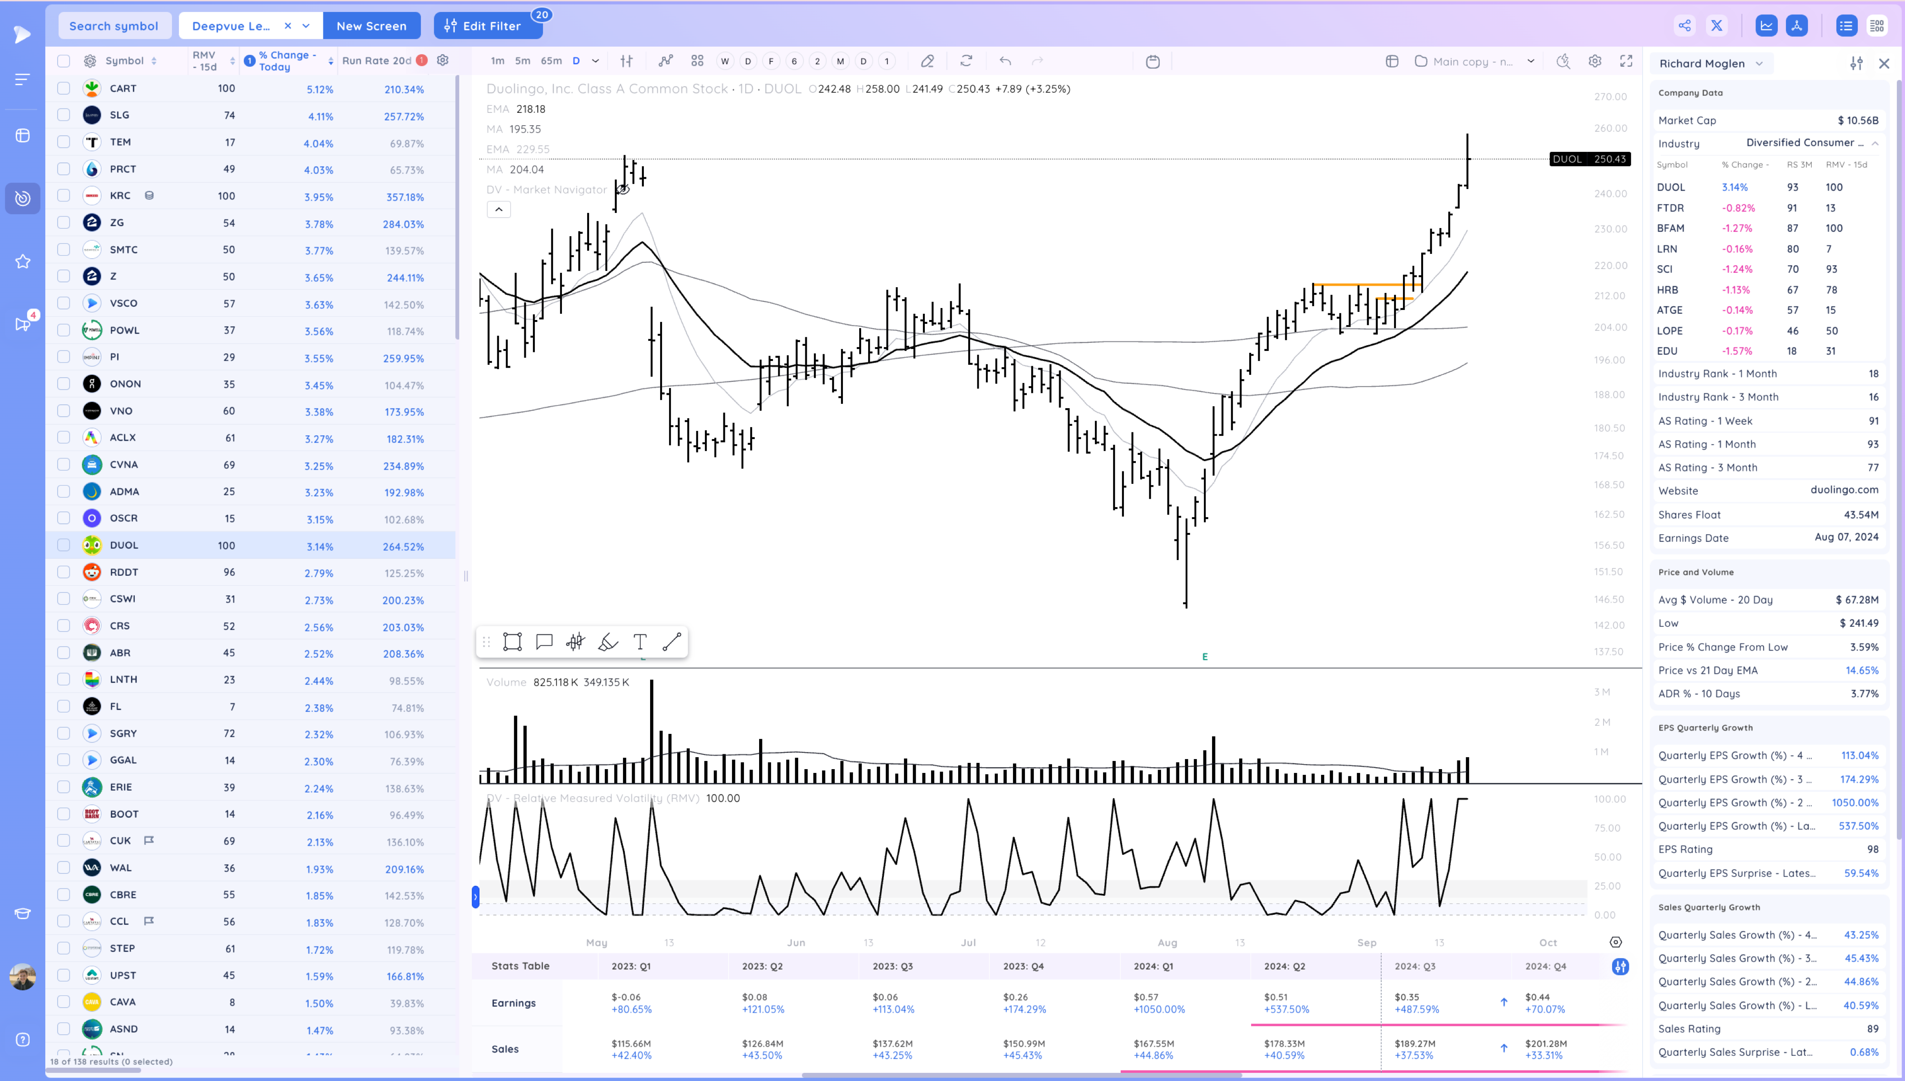Click the Search symbol field

point(114,26)
